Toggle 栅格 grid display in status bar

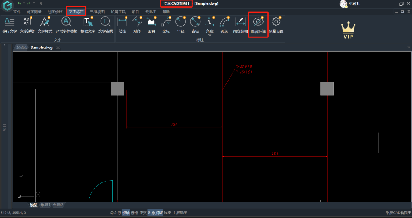tap(135, 213)
